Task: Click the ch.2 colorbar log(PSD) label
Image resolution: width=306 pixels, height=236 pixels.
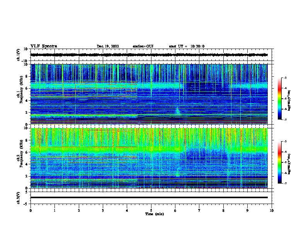Action: point(289,164)
